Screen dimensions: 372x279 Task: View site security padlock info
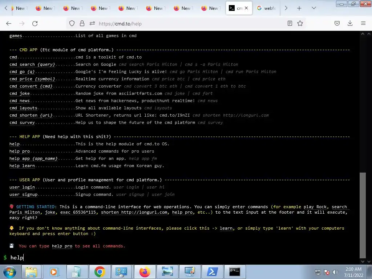[x=82, y=23]
